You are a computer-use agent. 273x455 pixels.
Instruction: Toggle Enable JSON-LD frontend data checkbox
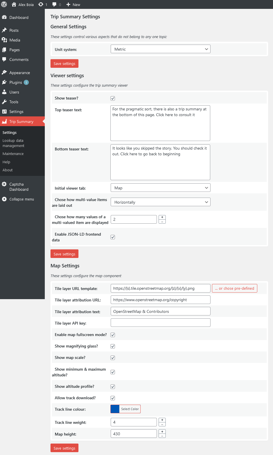113,237
